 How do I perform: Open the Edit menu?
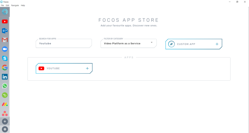7,5
